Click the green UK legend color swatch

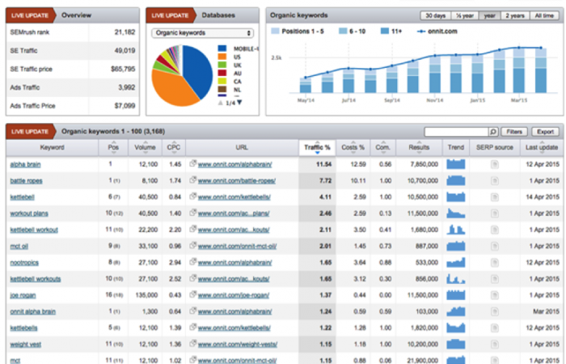pyautogui.click(x=222, y=65)
